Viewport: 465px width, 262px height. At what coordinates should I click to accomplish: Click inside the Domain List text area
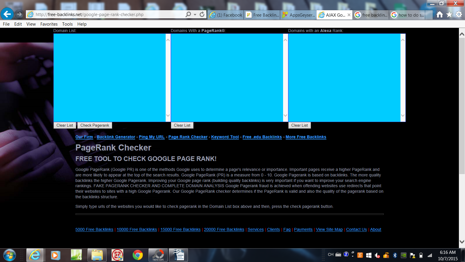[x=110, y=78]
